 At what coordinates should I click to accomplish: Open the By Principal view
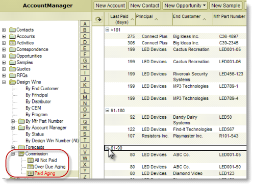point(37,95)
